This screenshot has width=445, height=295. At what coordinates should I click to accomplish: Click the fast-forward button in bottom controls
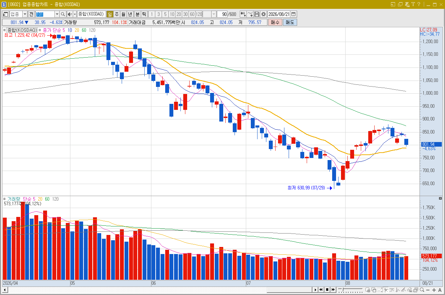pyautogui.click(x=333, y=290)
